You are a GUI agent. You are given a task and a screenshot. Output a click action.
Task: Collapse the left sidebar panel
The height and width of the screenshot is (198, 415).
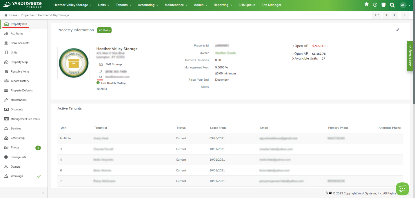pyautogui.click(x=43, y=193)
